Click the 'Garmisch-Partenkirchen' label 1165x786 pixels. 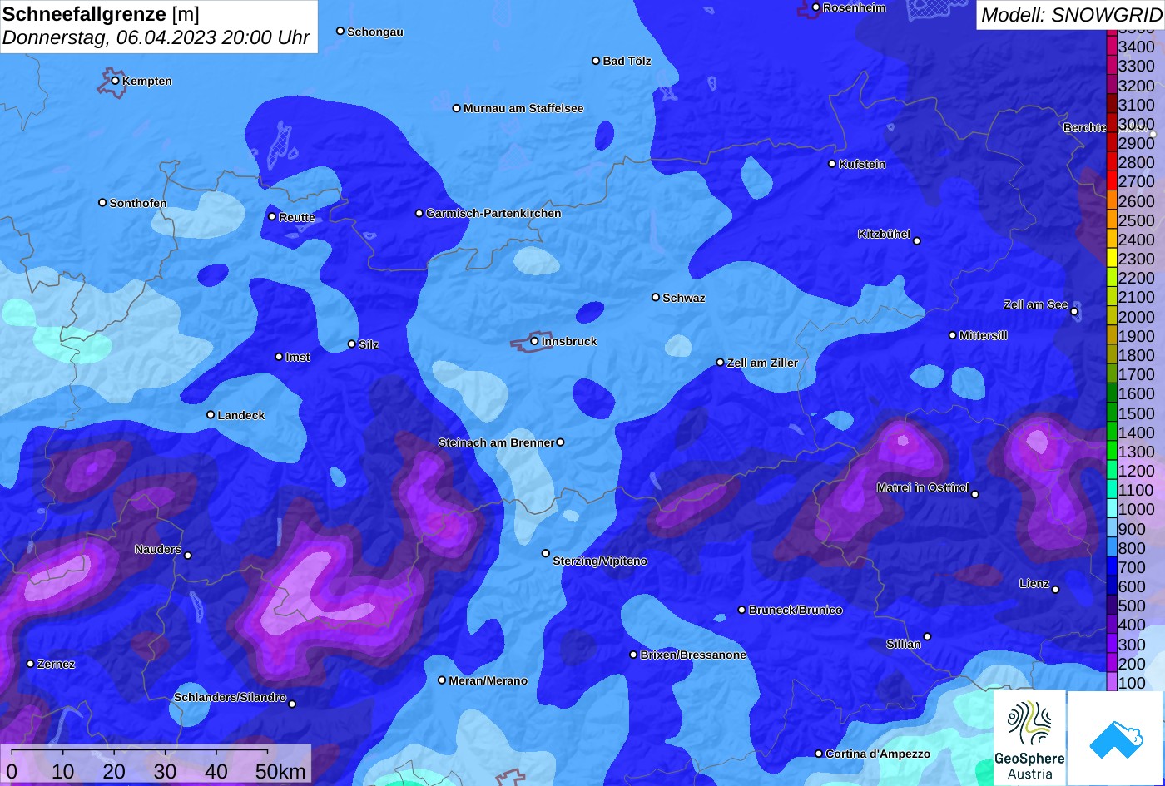493,214
